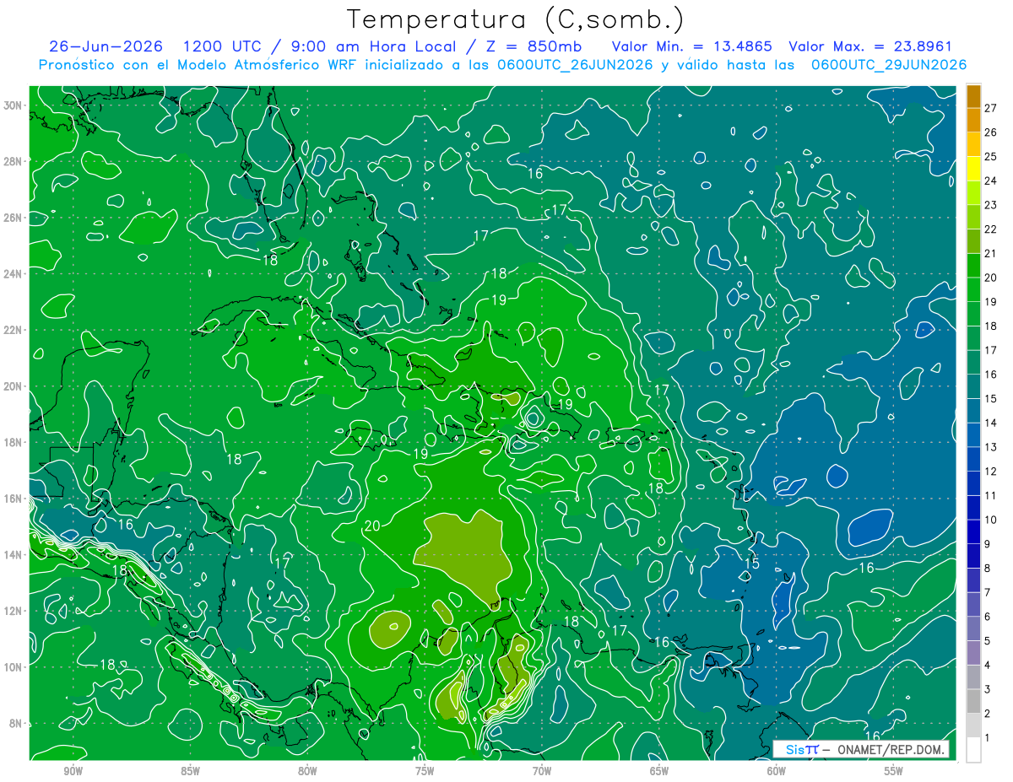Click the '24N' latitude axis label
Screen dimensions: 1013x782
tap(14, 274)
